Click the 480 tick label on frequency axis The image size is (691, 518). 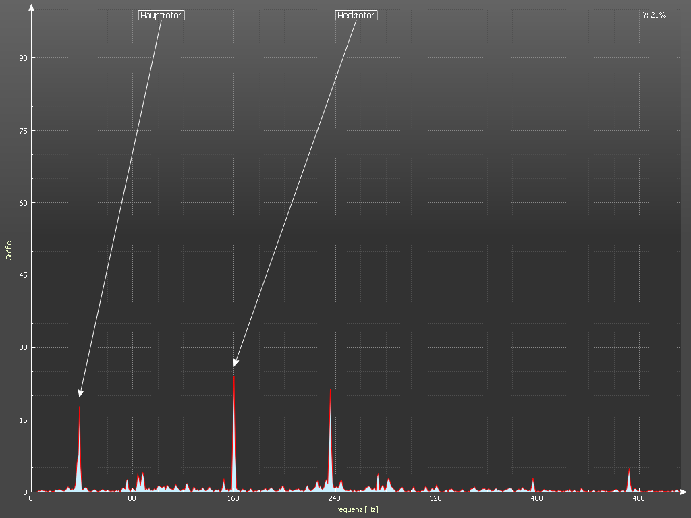pos(638,499)
